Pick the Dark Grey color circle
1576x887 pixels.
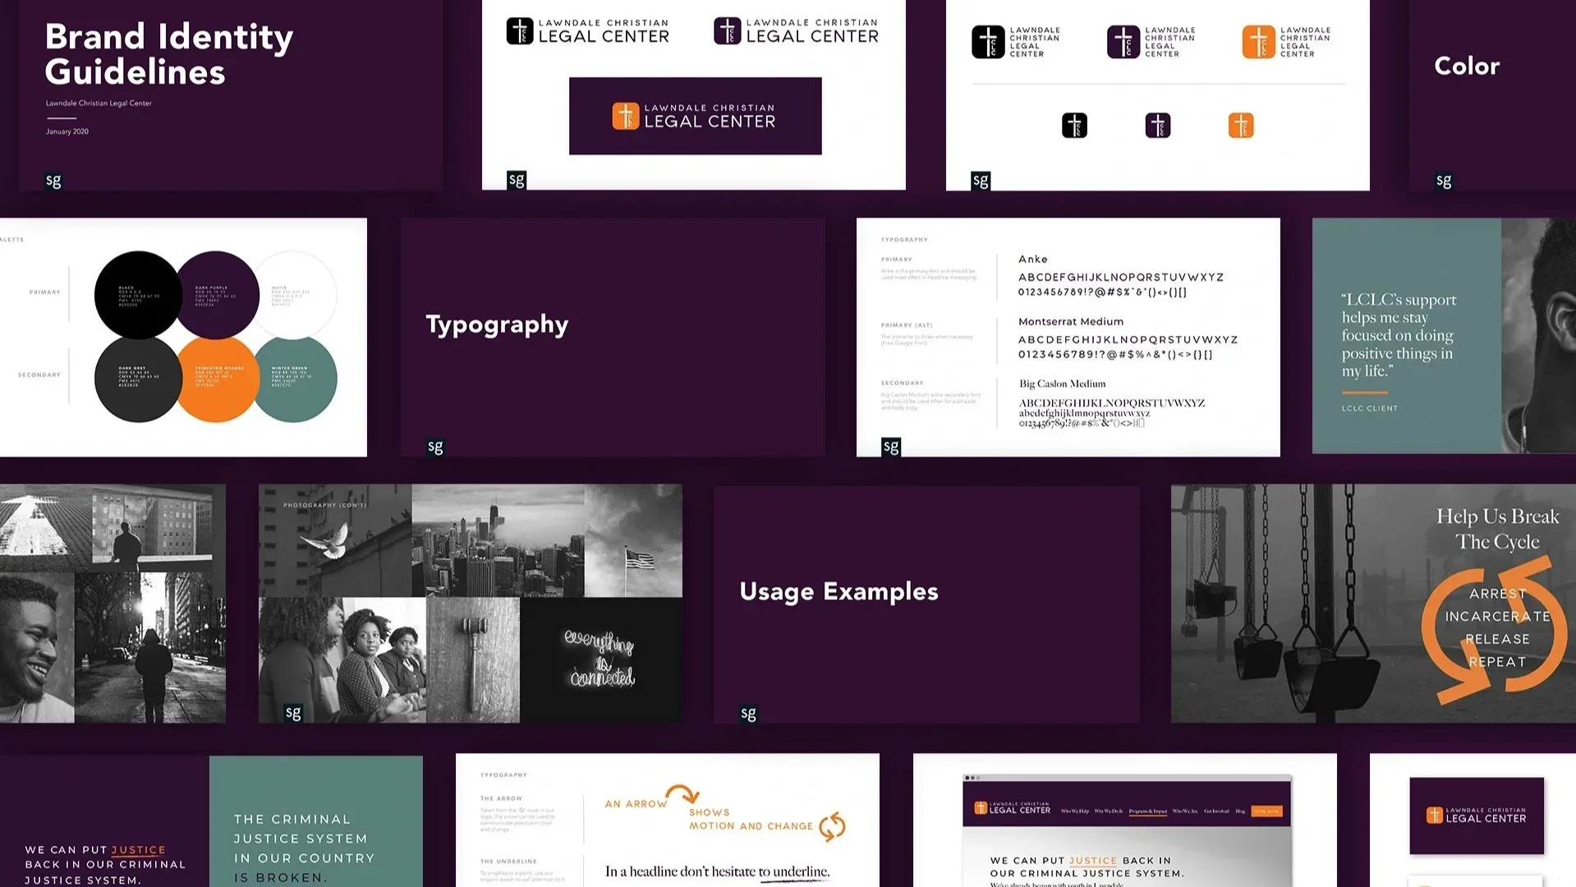point(138,379)
